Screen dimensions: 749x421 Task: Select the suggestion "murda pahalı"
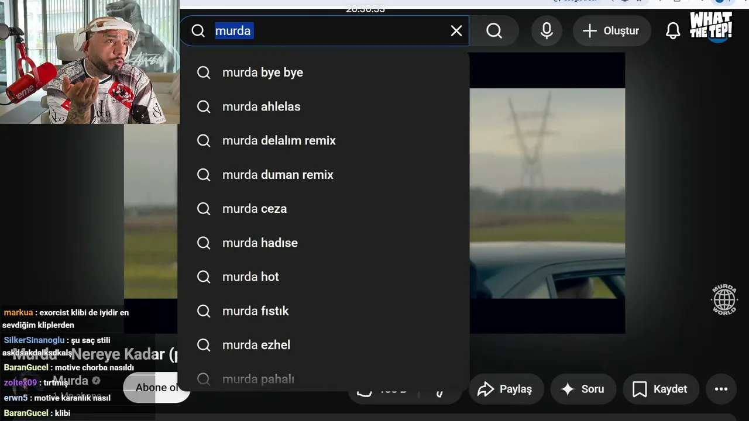324,378
